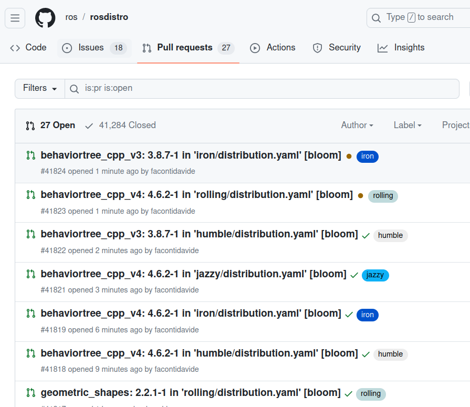Switch to the Code tab
Image resolution: width=470 pixels, height=407 pixels.
point(28,48)
